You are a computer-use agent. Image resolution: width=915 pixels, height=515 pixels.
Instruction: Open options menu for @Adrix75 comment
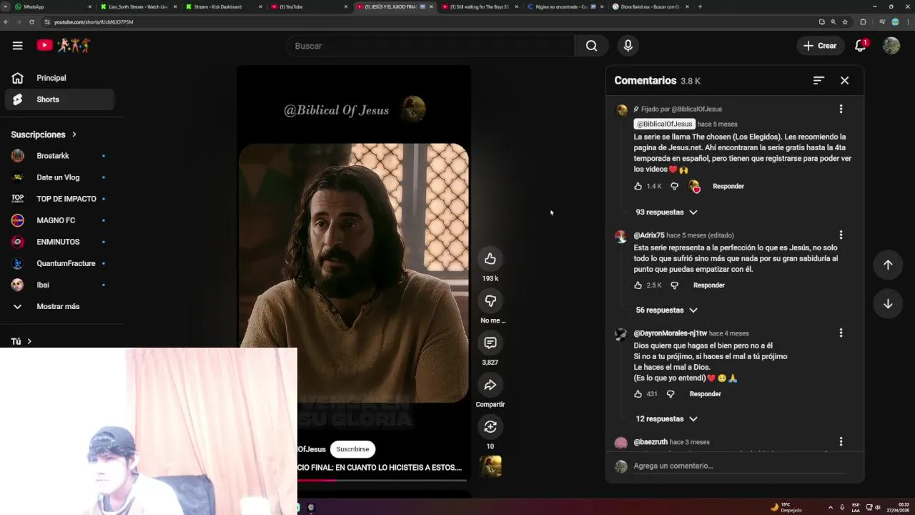pos(841,235)
